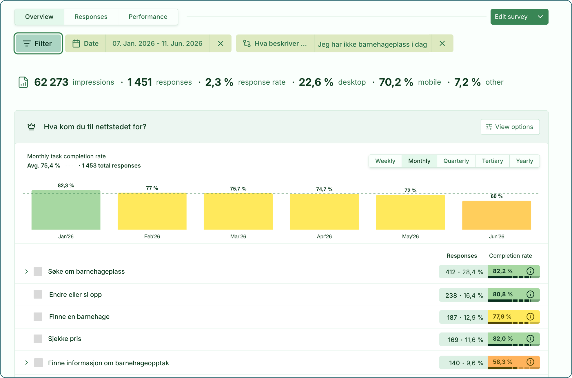572x378 pixels.
Task: Click the '2,3 %' response rate value
Action: (x=219, y=82)
